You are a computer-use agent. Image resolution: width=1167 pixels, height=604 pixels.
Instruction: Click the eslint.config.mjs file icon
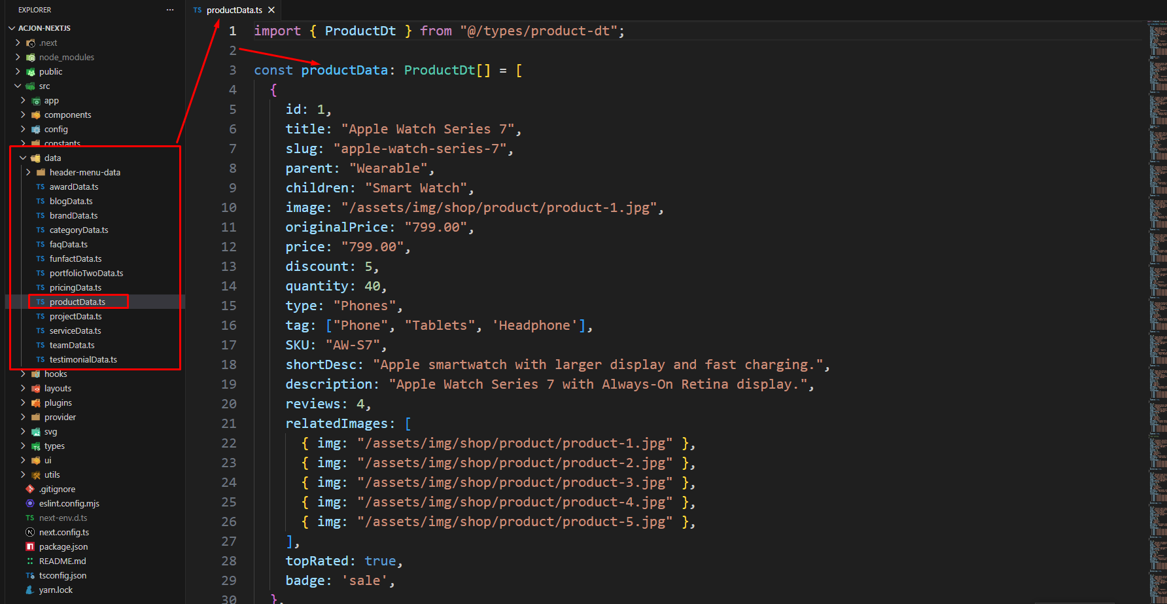pos(30,503)
